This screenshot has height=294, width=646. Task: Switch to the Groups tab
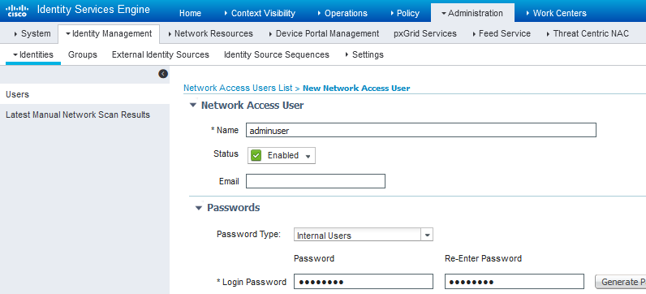83,54
